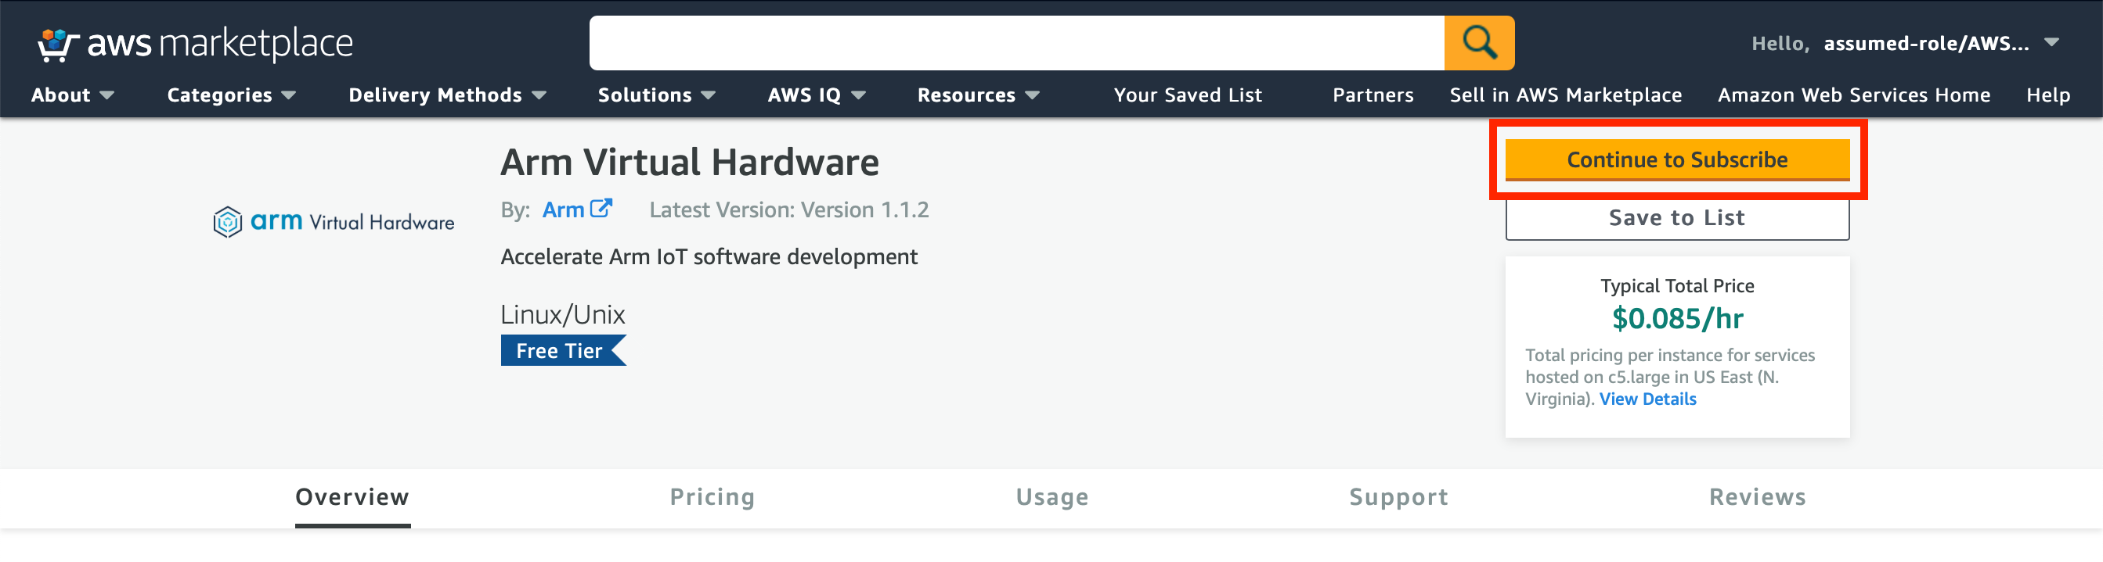Click the external link icon beside Arm

coord(601,209)
